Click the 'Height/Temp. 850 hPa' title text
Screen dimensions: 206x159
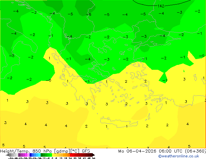[26, 151]
